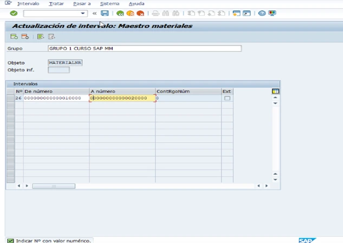The width and height of the screenshot is (343, 243).
Task: Click the Grupo text field
Action: (x=145, y=48)
